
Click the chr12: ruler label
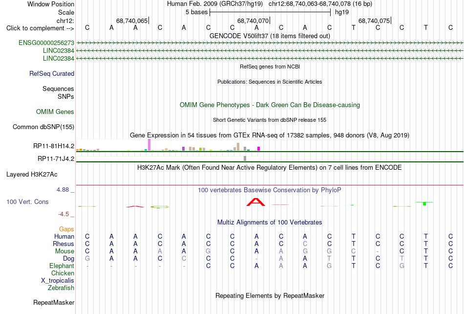tap(65, 21)
